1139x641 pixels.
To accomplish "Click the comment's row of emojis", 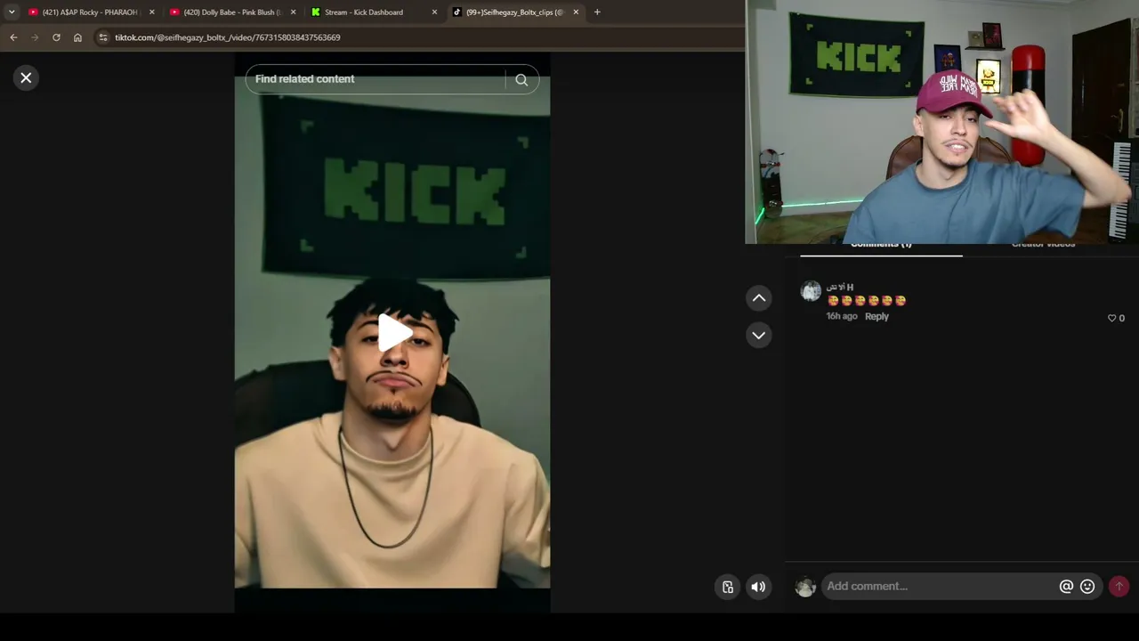I will point(867,301).
